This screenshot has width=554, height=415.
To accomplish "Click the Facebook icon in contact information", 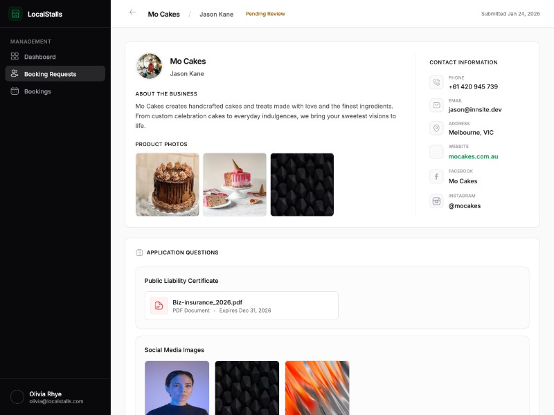I will pyautogui.click(x=436, y=176).
